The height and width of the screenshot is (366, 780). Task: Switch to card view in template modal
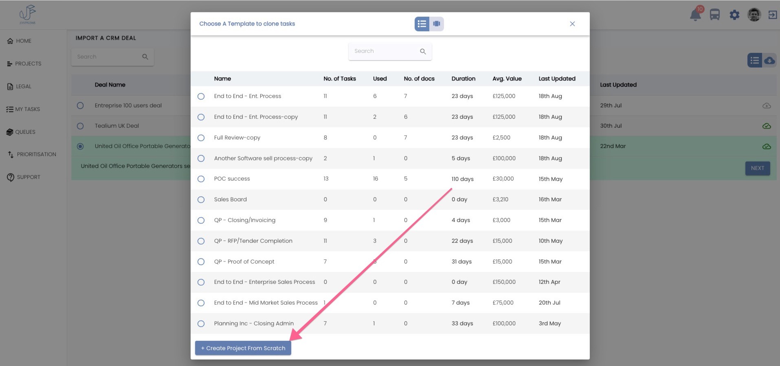pyautogui.click(x=437, y=24)
